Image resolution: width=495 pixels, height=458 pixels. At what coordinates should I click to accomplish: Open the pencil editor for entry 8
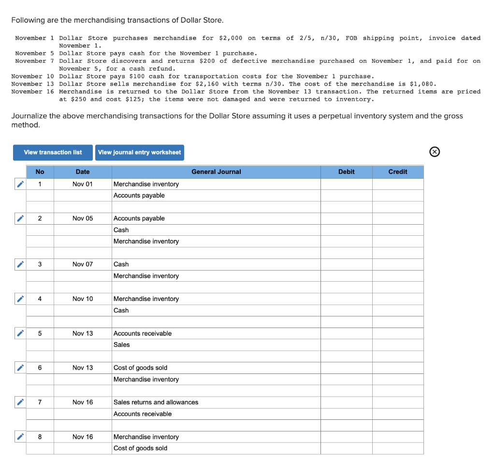20,437
